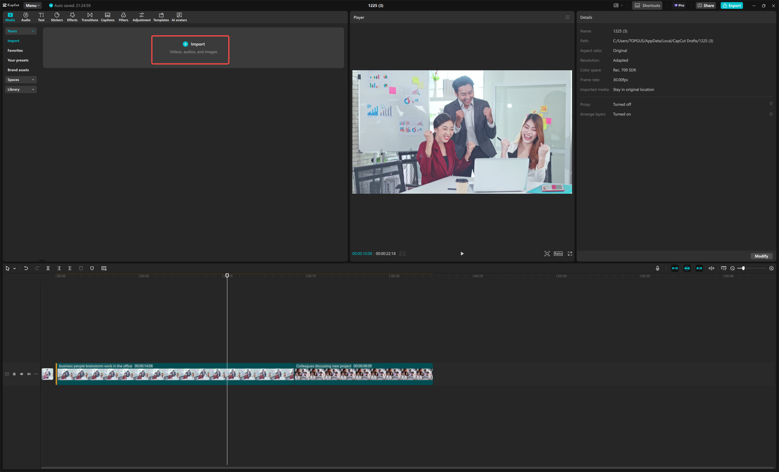Toggle auto snapping on the timeline
779x472 pixels.
[x=687, y=268]
